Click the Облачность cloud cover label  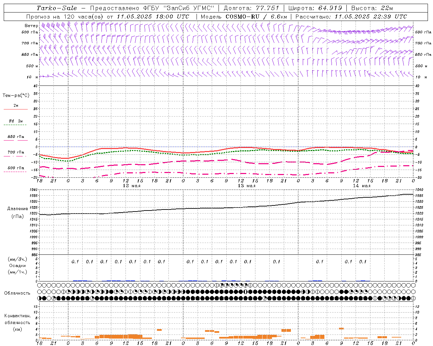click(x=17, y=293)
